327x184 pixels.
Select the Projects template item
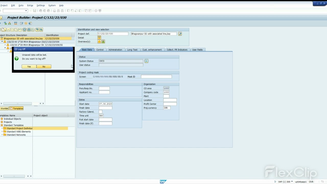pos(8,122)
